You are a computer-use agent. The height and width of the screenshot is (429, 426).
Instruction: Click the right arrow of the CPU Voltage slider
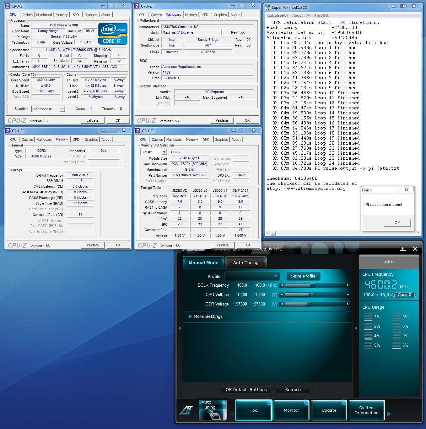(348, 295)
